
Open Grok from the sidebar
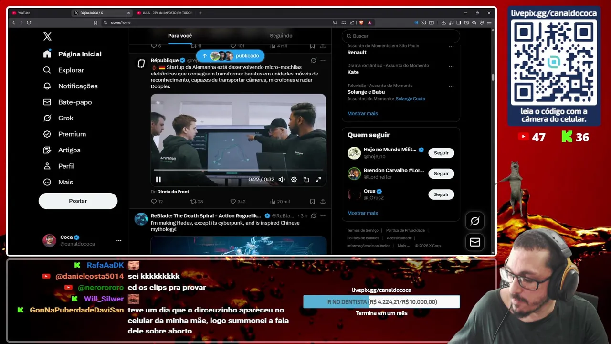pos(58,118)
